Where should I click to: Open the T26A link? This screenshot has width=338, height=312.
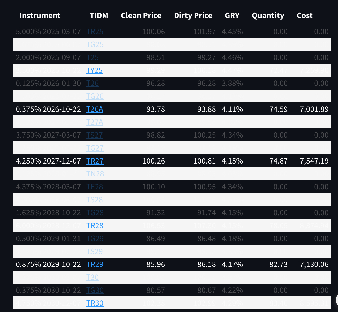click(x=95, y=109)
